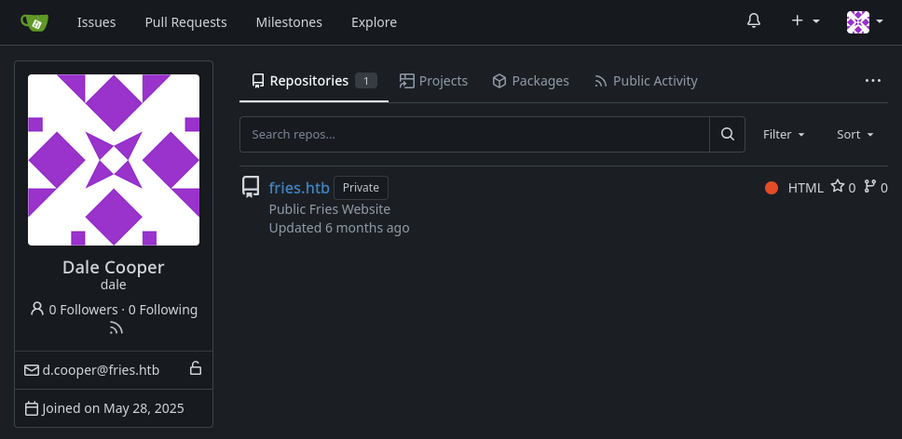The height and width of the screenshot is (439, 902).
Task: Open the user avatar menu in navbar
Action: (x=865, y=21)
